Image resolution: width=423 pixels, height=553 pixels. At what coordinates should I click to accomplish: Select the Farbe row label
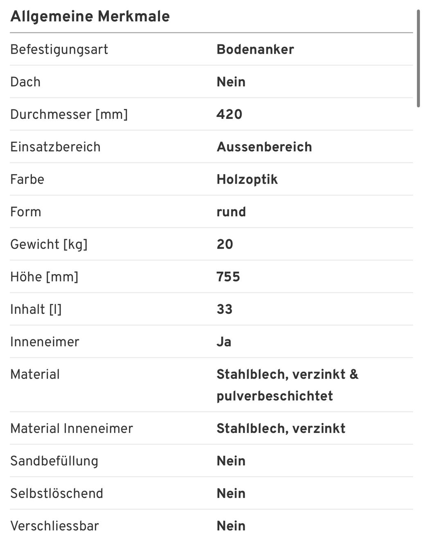pyautogui.click(x=27, y=179)
